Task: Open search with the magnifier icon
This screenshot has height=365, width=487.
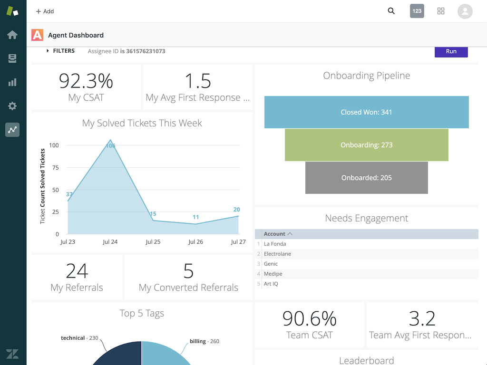Action: tap(391, 10)
